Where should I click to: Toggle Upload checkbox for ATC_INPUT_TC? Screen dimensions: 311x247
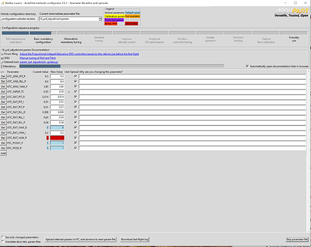[x=75, y=92]
